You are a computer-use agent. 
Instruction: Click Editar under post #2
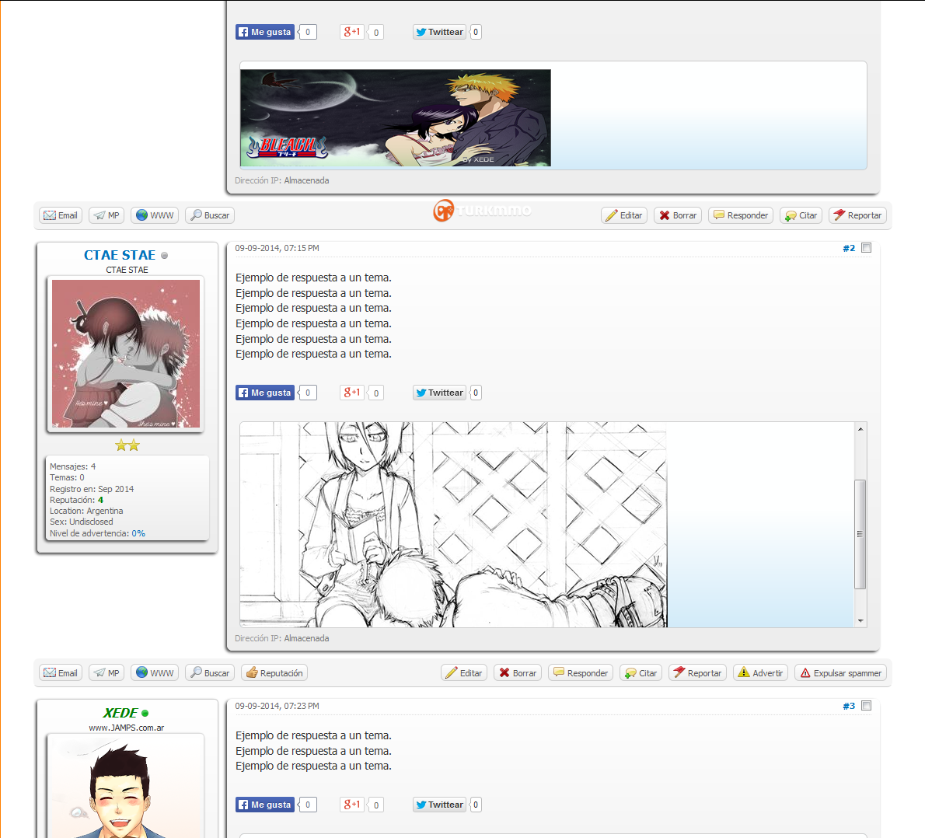tap(464, 672)
